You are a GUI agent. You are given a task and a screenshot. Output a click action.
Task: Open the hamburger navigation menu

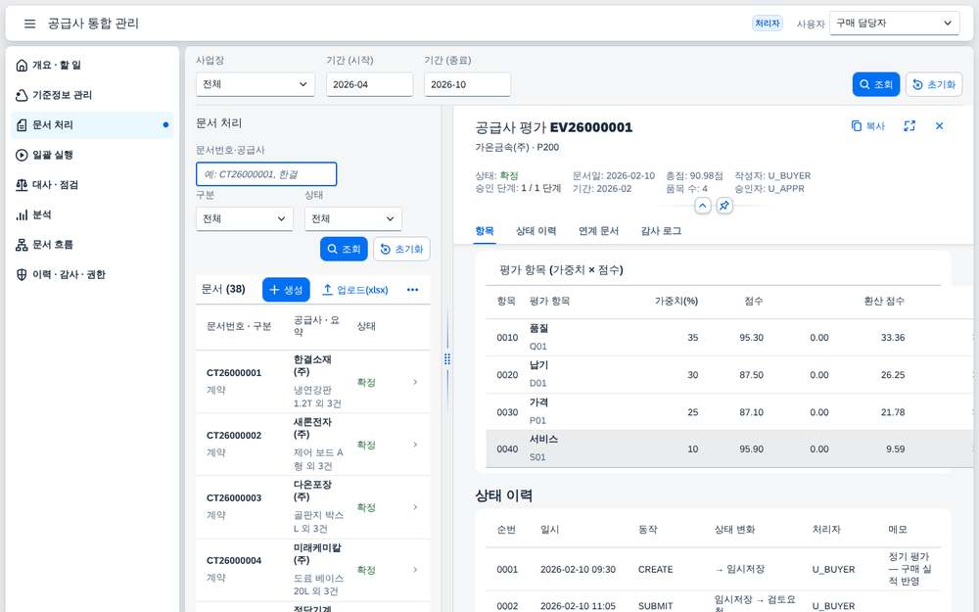[x=29, y=24]
